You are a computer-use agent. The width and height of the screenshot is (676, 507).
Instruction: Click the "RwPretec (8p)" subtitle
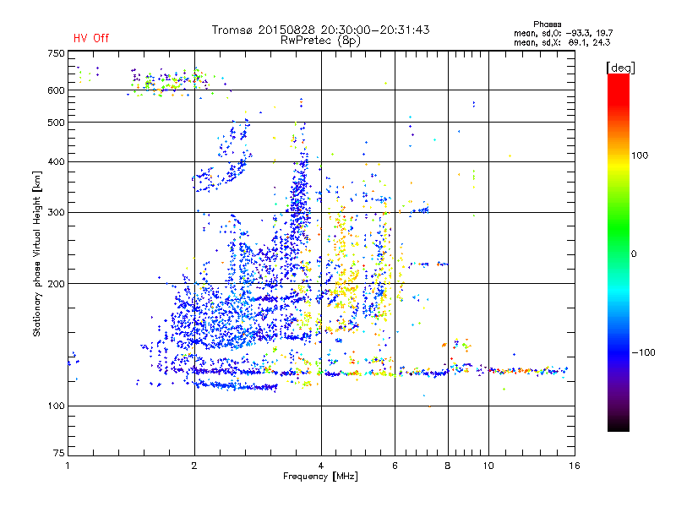[321, 41]
